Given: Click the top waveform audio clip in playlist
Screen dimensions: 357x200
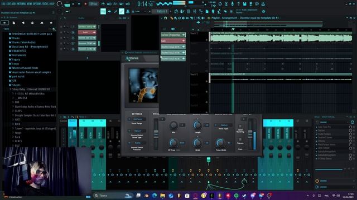Looking at the screenshot, I should (x=281, y=37).
